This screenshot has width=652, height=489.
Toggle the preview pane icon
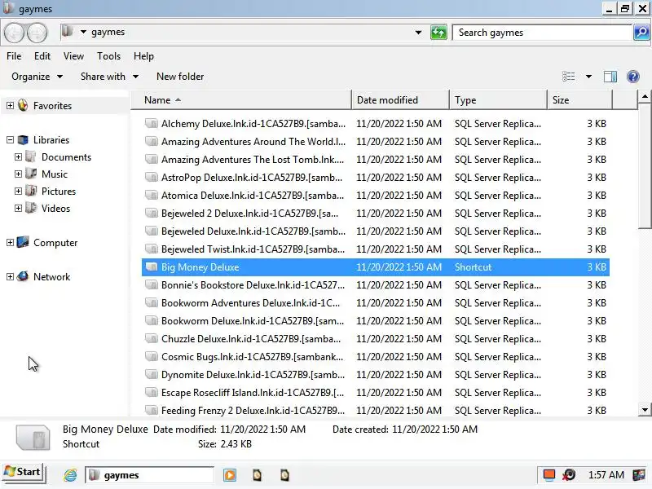tap(610, 77)
